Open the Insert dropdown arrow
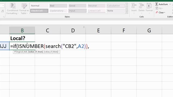The width and height of the screenshot is (173, 97). pyautogui.click(x=134, y=13)
